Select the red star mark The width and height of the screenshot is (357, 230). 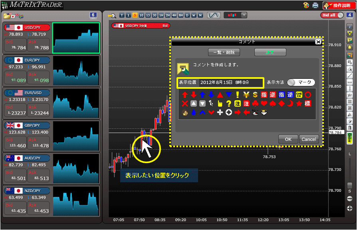299,103
